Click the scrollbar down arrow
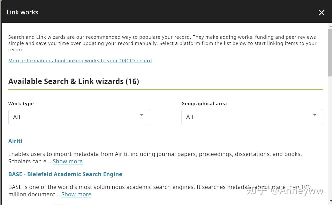Image resolution: width=332 pixels, height=205 pixels. (x=330, y=201)
